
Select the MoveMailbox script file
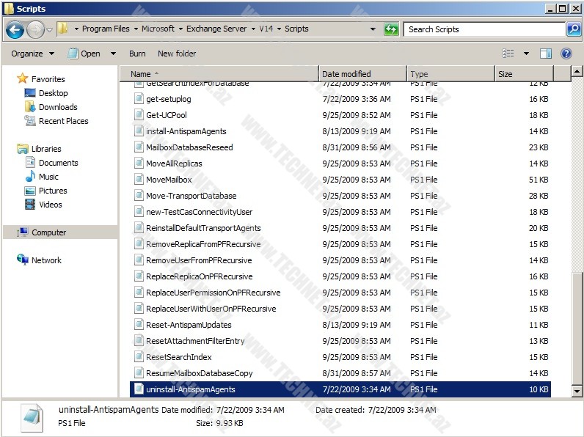tap(169, 180)
